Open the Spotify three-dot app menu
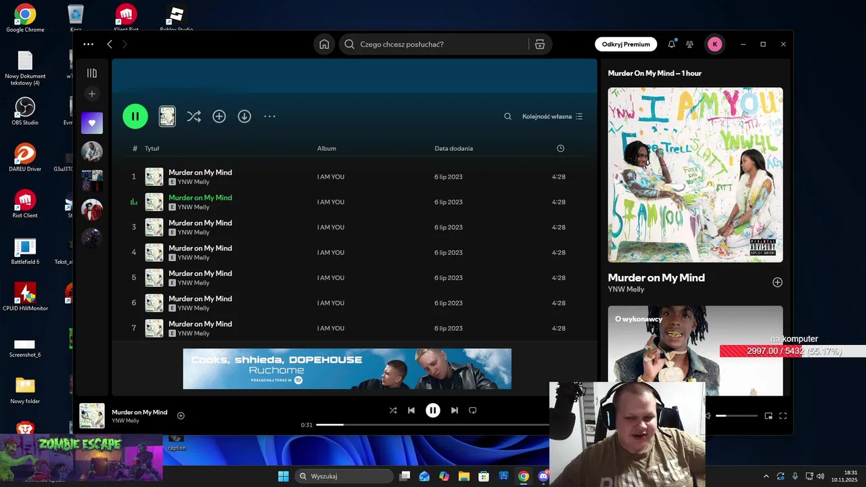 tap(89, 44)
